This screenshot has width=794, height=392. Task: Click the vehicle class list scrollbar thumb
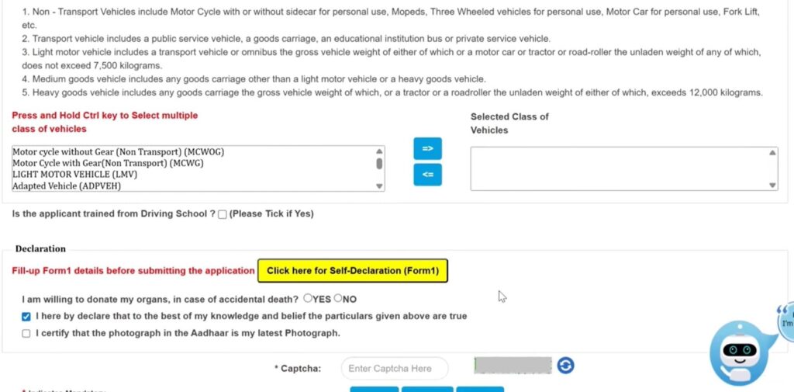point(379,164)
